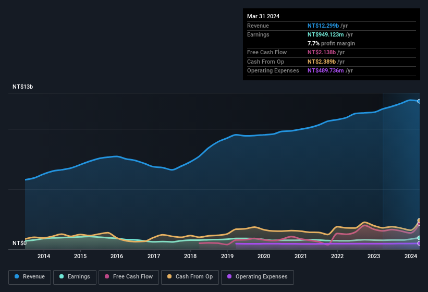Click the NT$0 y-axis label
This screenshot has width=428, height=292.
coord(19,243)
